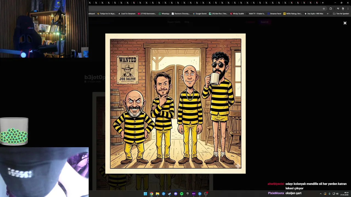
Task: Open the Electronic Diversity bookmark
Action: 180,14
